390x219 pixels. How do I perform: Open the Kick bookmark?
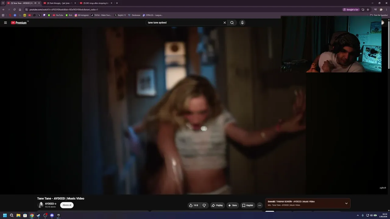(69, 15)
